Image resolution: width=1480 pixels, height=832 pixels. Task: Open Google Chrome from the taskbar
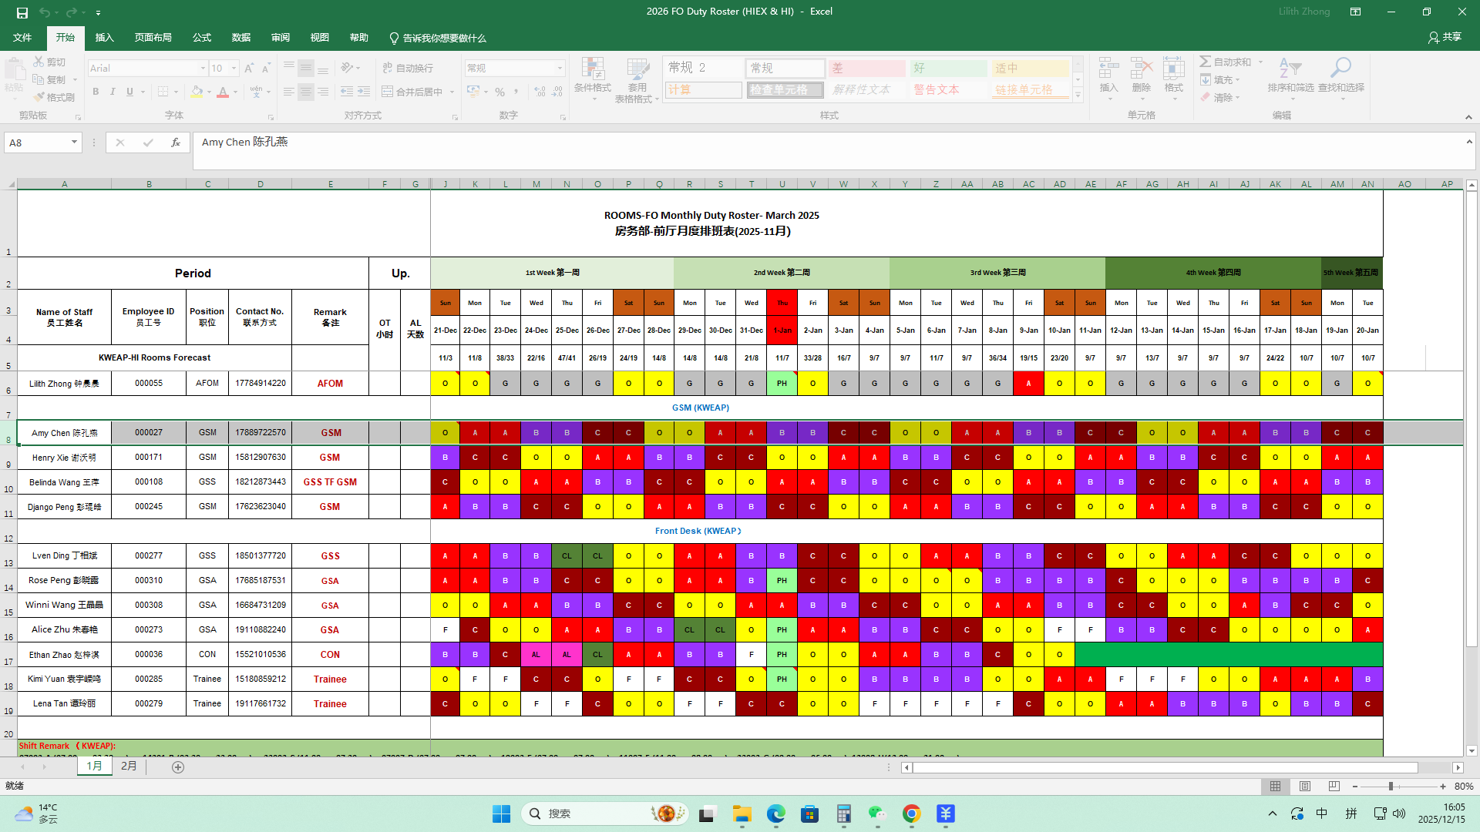click(911, 814)
